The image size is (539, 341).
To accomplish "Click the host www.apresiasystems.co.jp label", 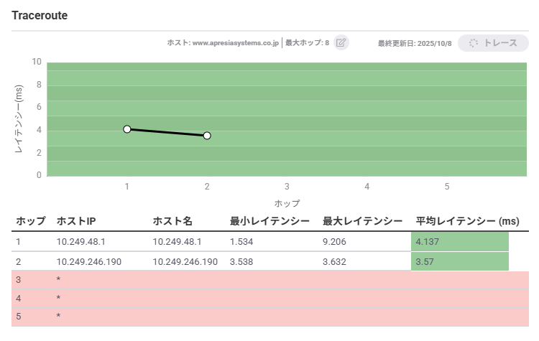I will coord(222,43).
